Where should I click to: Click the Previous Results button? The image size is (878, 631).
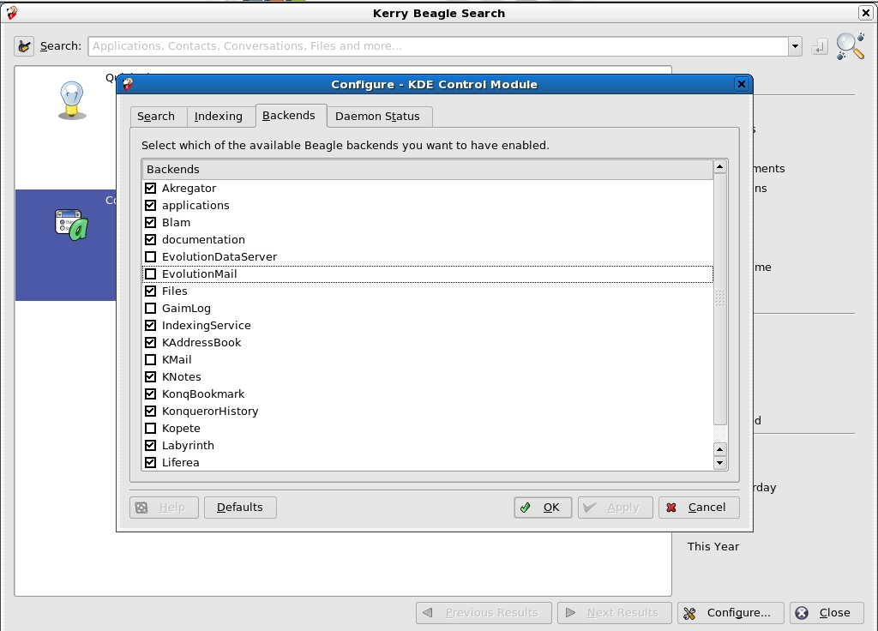484,613
